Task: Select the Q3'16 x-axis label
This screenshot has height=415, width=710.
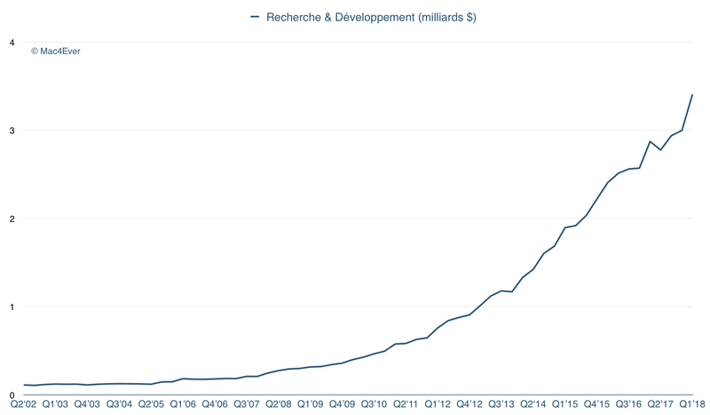Action: coord(628,404)
